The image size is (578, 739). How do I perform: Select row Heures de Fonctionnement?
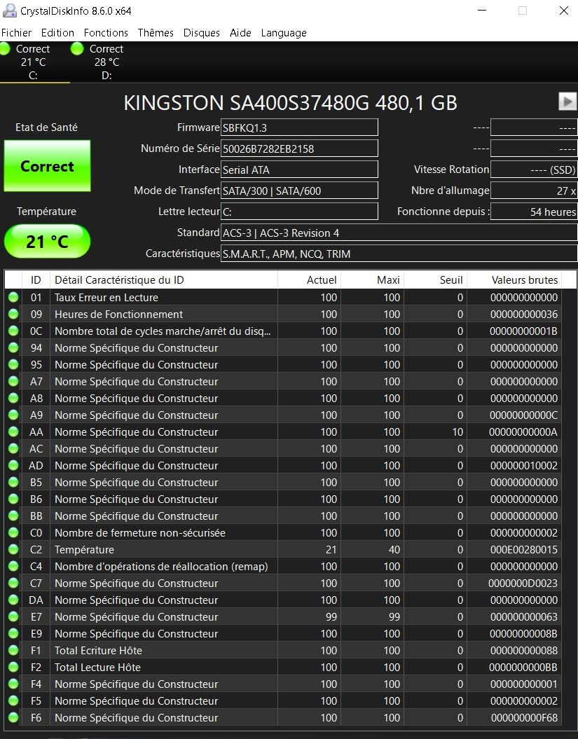(x=283, y=315)
